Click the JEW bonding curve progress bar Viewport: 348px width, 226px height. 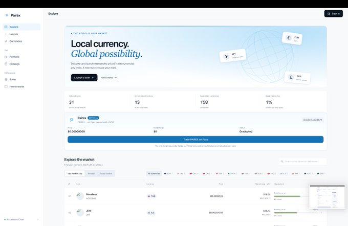pos(296,213)
